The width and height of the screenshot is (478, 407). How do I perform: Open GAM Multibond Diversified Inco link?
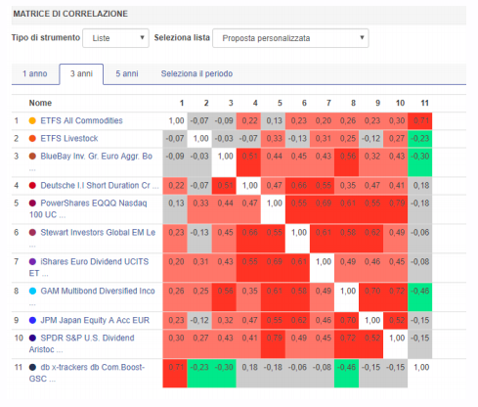[x=98, y=291]
